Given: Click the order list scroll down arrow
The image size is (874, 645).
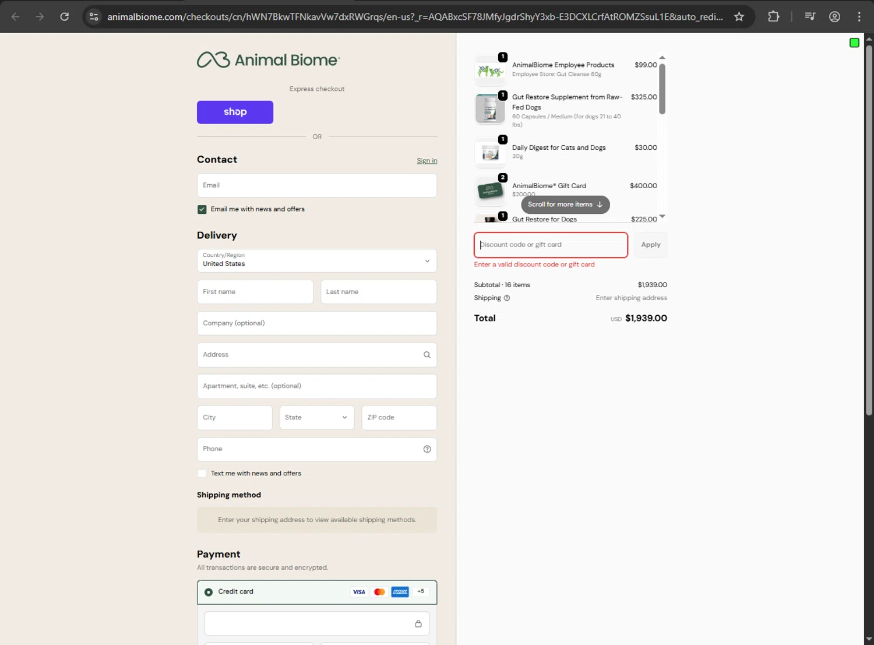Looking at the screenshot, I should (662, 217).
